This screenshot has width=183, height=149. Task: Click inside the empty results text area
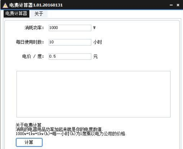coord(94,94)
